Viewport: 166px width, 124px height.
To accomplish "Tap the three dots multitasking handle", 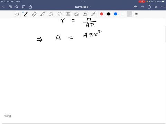I will pos(83,2).
